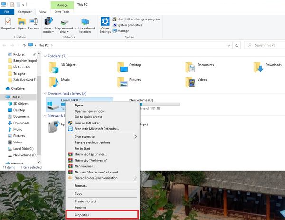Select the Pictures folder in main pane

129,82
